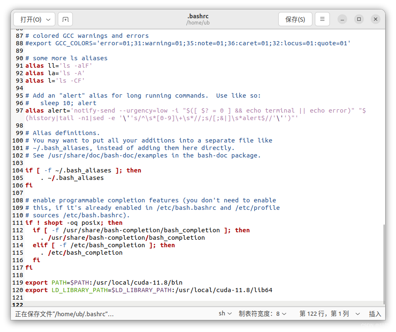
Task: Click the "# See /usr/share/doc/bash-doc/examples" comment
Action: click(143, 155)
